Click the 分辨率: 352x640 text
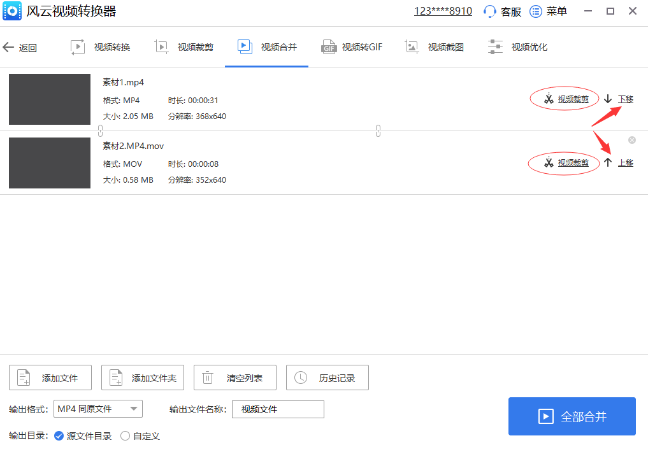The height and width of the screenshot is (452, 648). pyautogui.click(x=197, y=180)
